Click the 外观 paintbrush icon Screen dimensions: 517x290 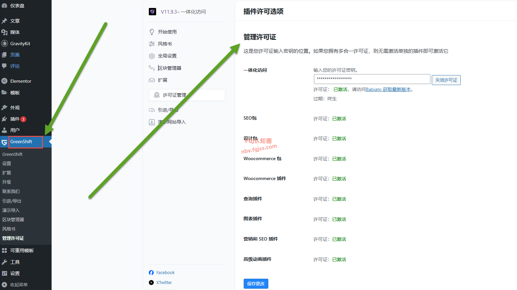pyautogui.click(x=4, y=108)
